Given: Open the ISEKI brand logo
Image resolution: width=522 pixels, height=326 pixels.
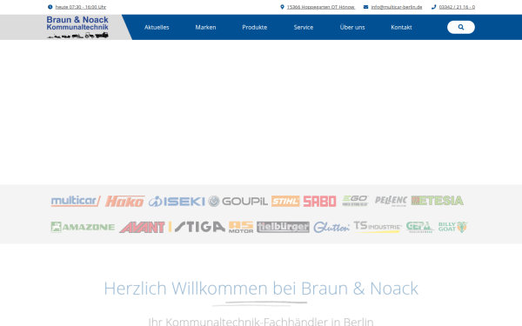Looking at the screenshot, I should coord(177,202).
